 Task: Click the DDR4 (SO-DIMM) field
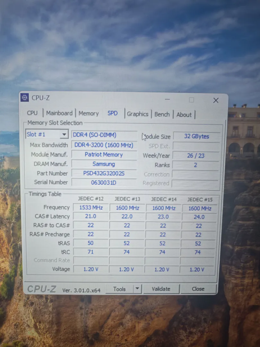[104, 135]
